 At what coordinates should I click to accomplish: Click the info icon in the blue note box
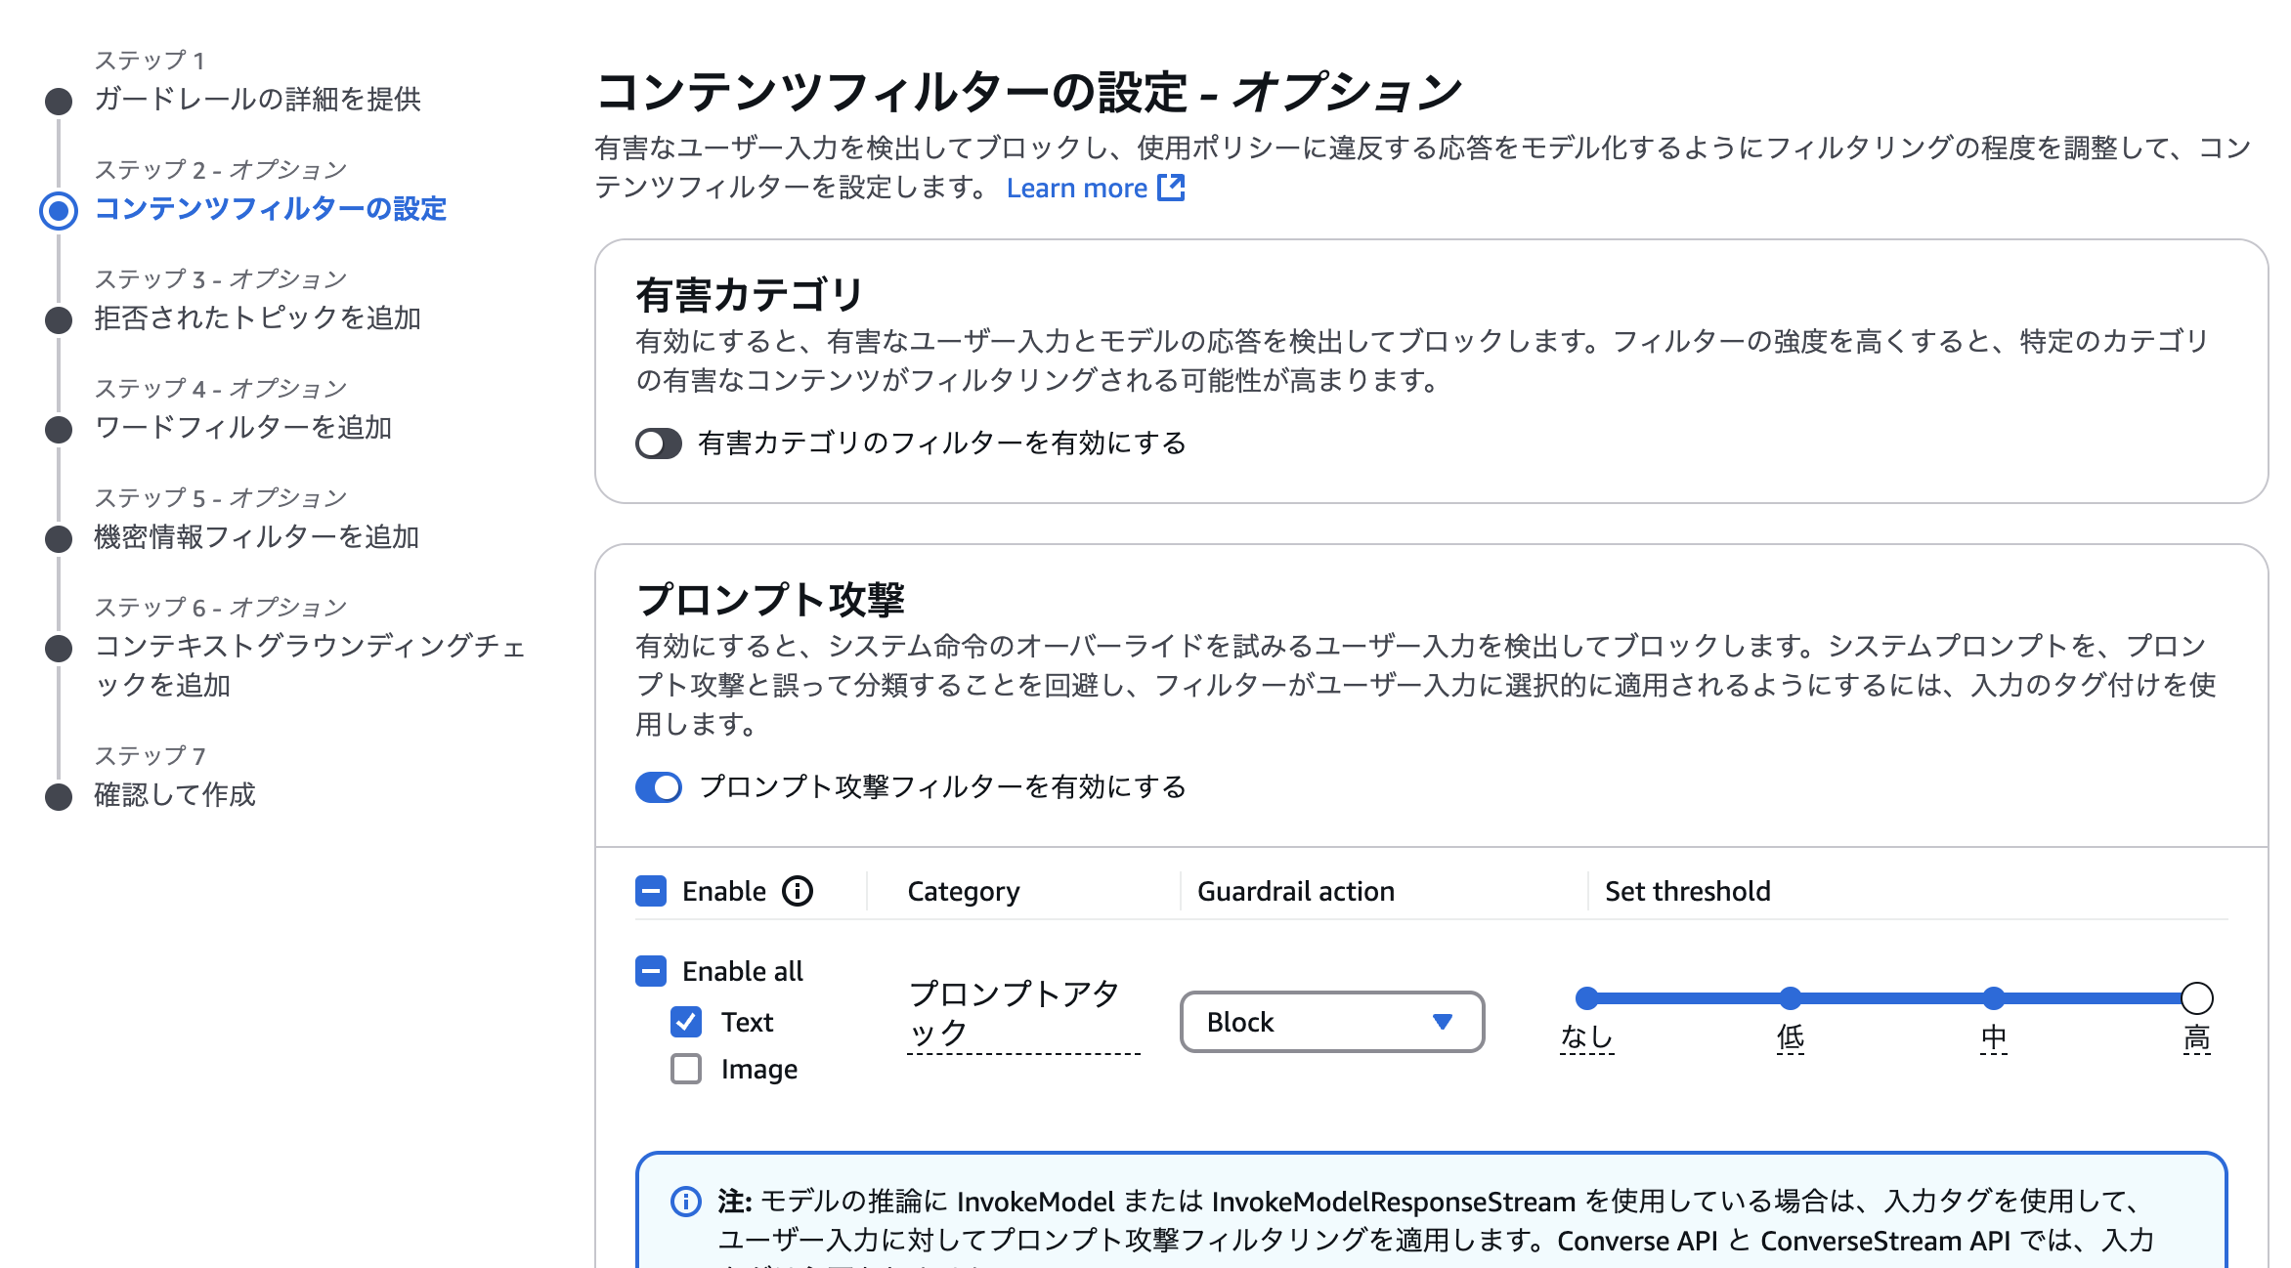(x=685, y=1198)
